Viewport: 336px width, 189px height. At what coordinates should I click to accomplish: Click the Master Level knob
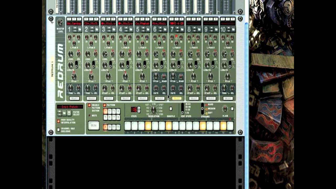click(x=60, y=22)
